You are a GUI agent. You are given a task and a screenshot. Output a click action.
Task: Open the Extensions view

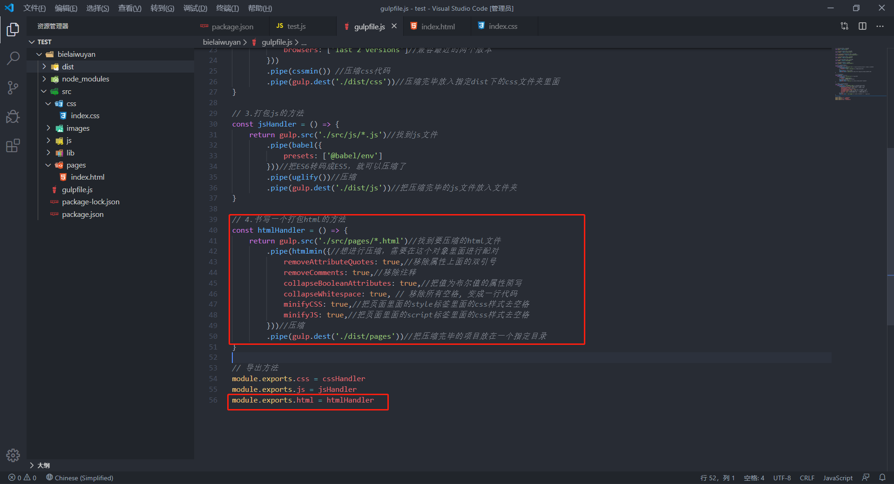[x=13, y=146]
